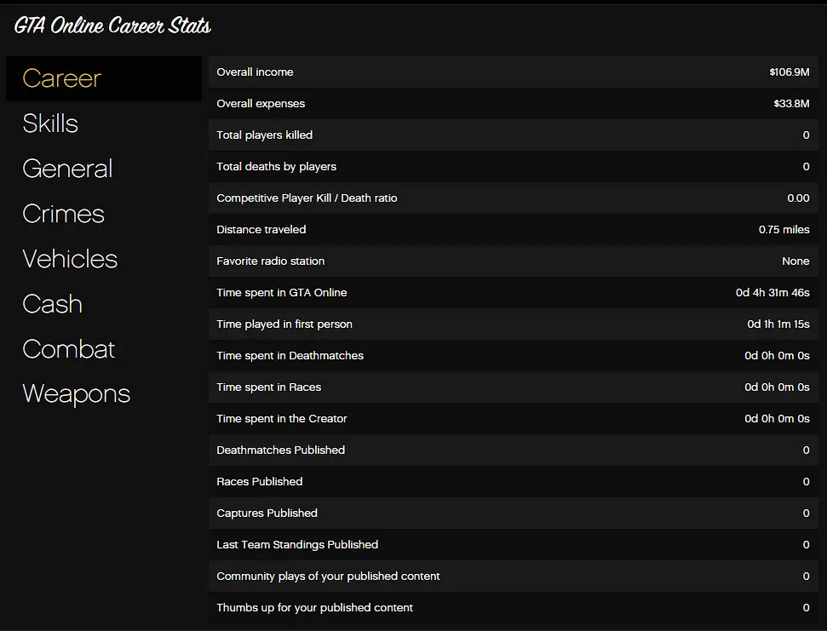
Task: Switch to Weapons stats
Action: 77,393
